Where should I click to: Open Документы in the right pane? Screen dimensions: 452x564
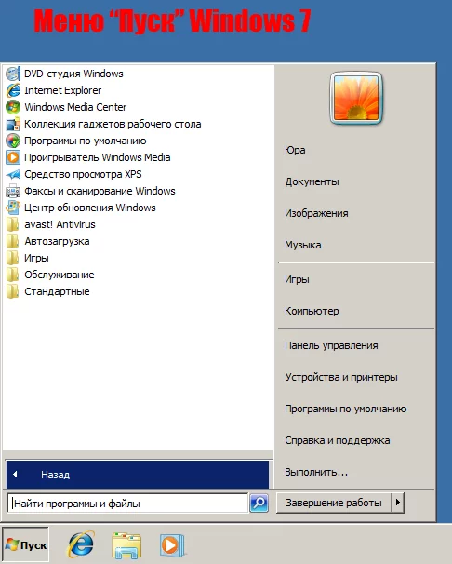(312, 181)
